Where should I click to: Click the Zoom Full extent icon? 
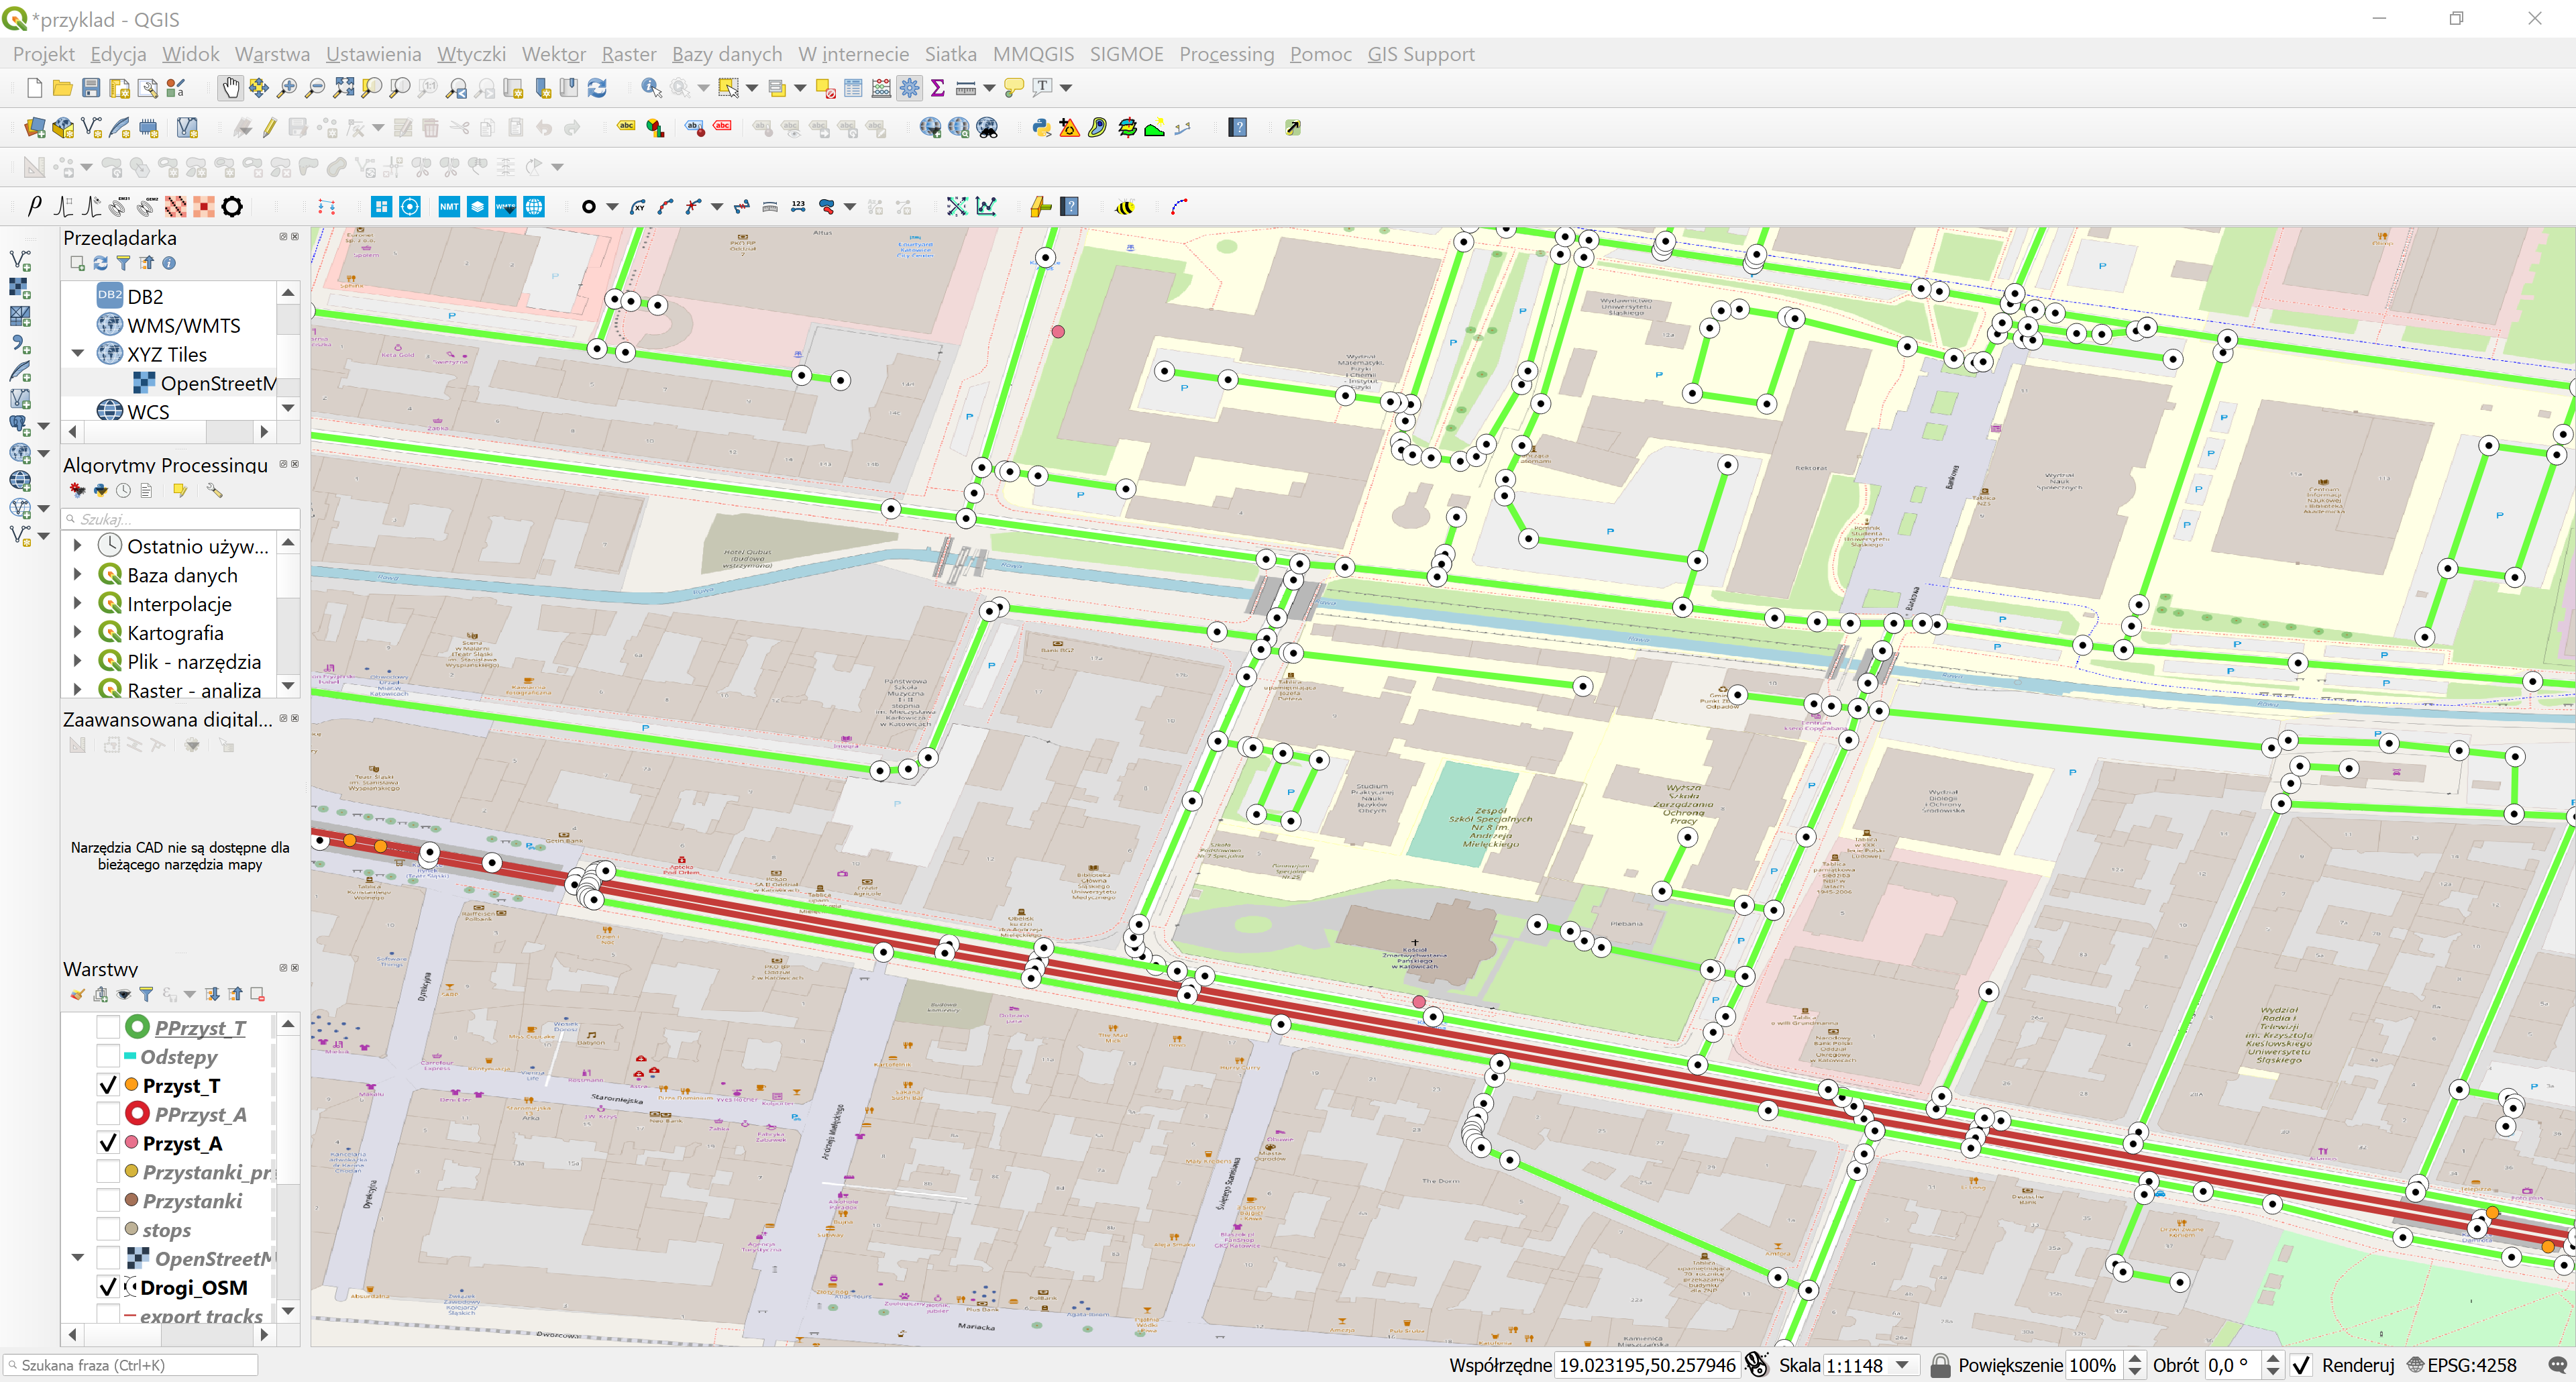343,88
